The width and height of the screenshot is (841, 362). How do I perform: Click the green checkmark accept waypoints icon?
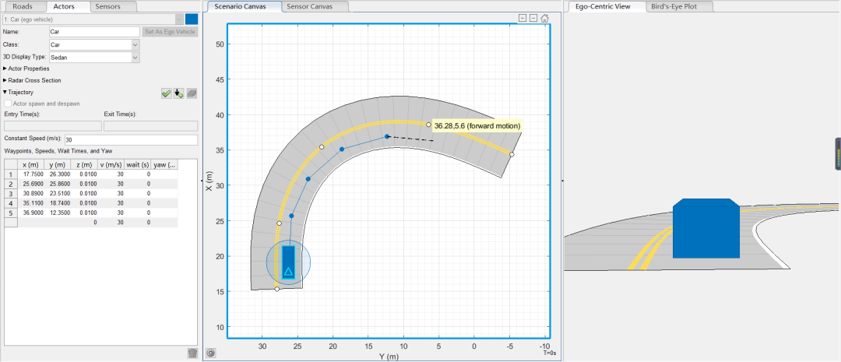167,93
